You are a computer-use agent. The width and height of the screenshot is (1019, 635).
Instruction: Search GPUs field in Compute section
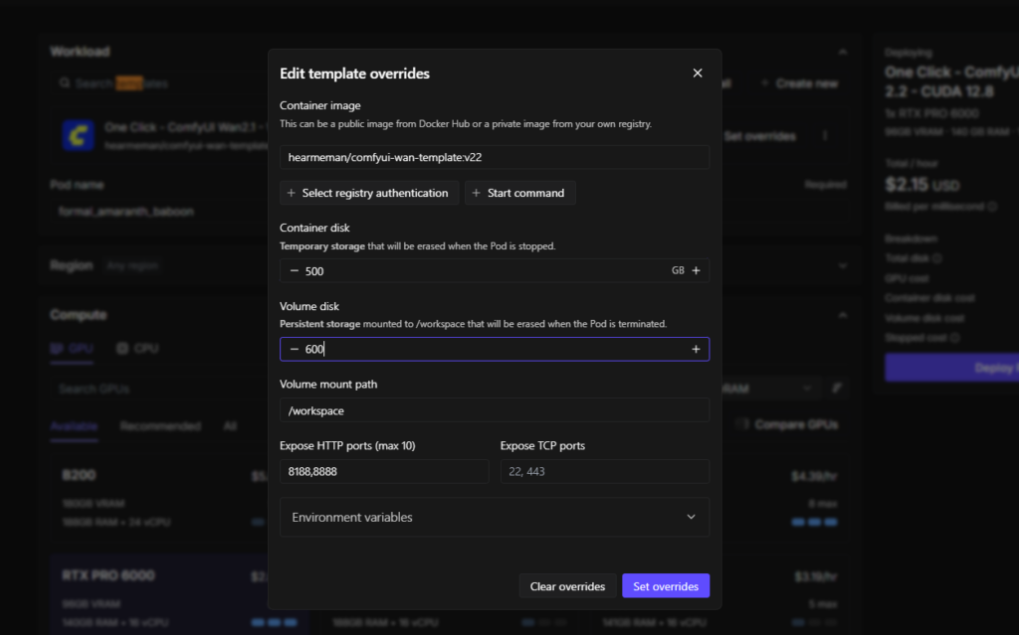click(x=159, y=389)
